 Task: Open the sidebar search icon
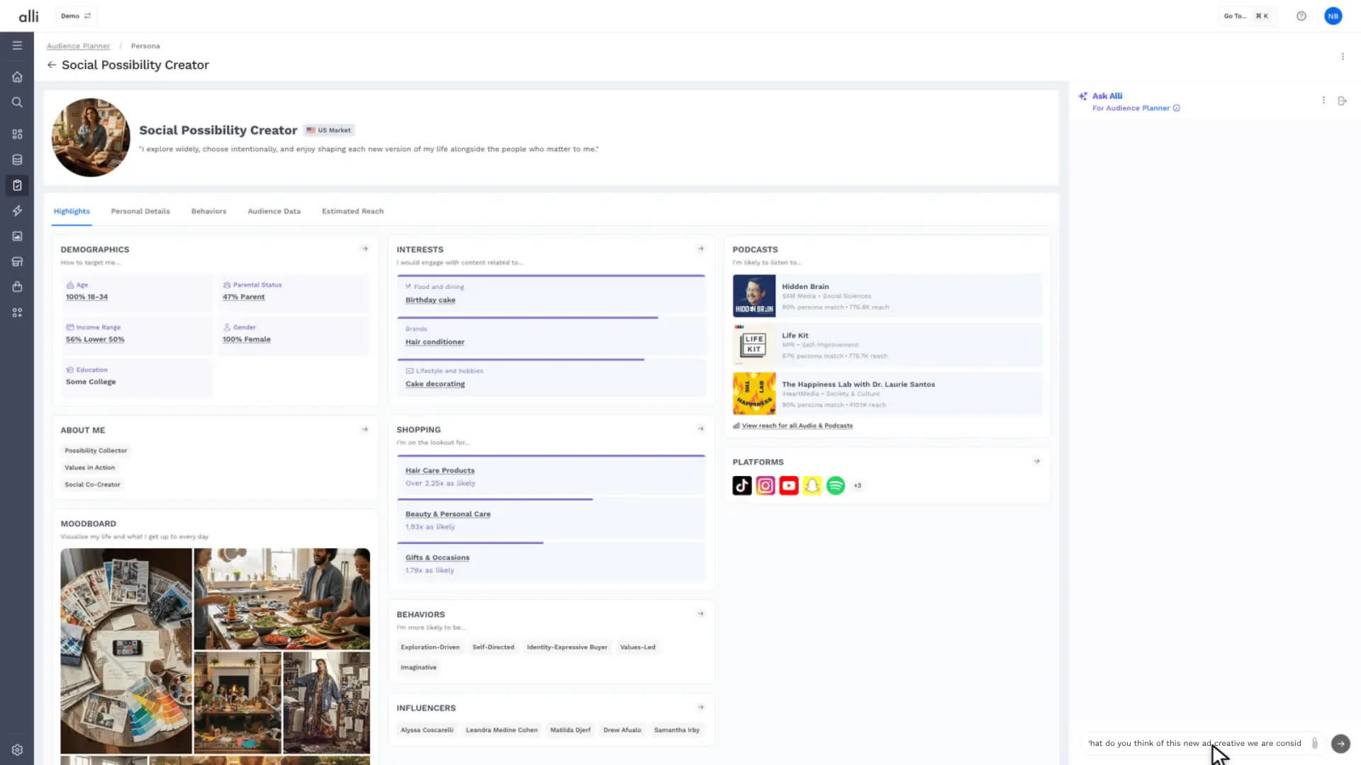[17, 102]
